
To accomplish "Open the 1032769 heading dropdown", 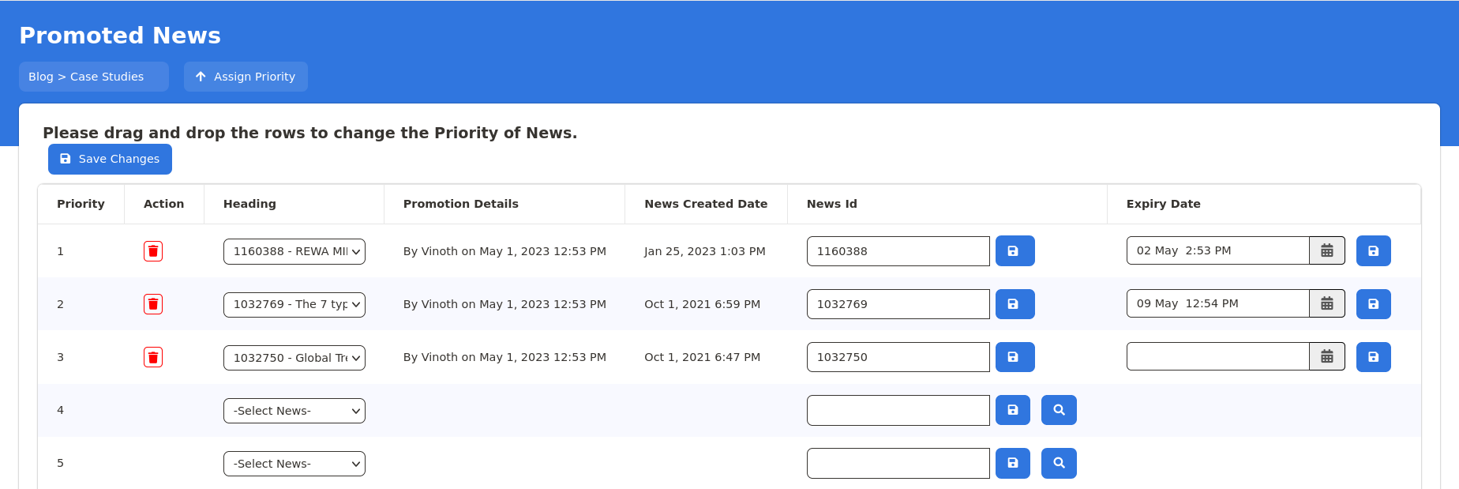I will click(294, 304).
